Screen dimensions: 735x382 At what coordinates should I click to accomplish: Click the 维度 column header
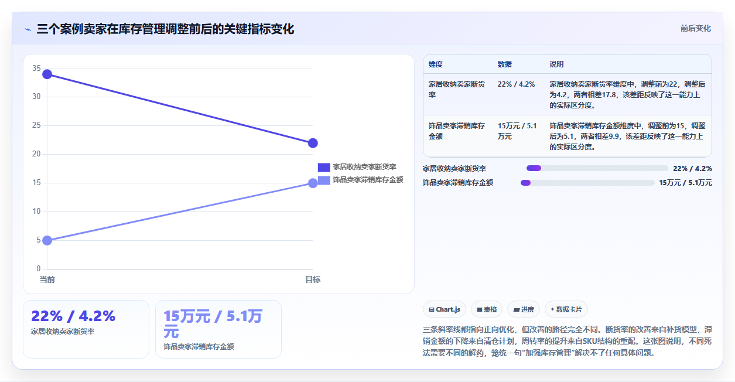click(436, 64)
